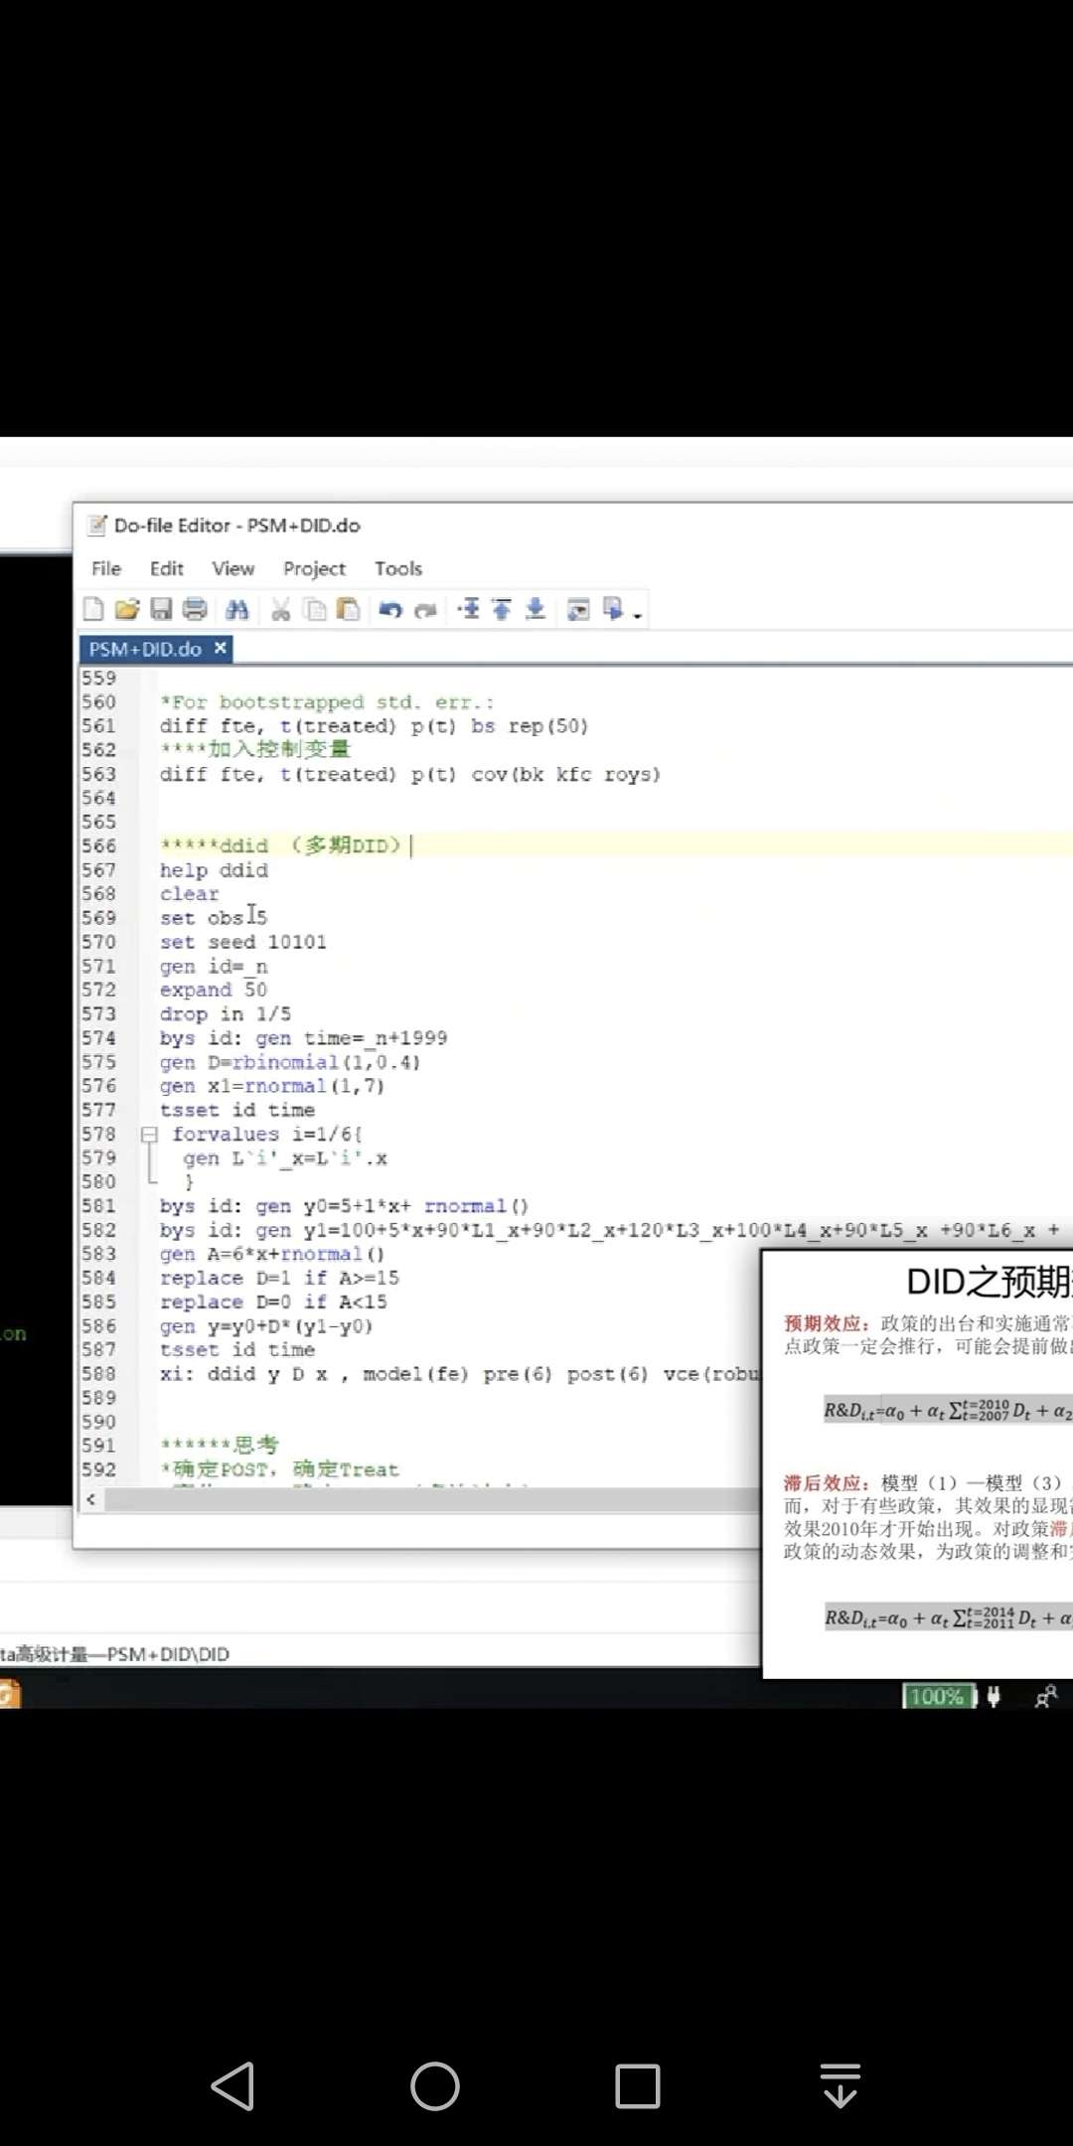Click the Cut scissors icon

(281, 609)
